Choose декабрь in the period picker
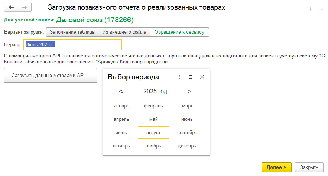 187,146
